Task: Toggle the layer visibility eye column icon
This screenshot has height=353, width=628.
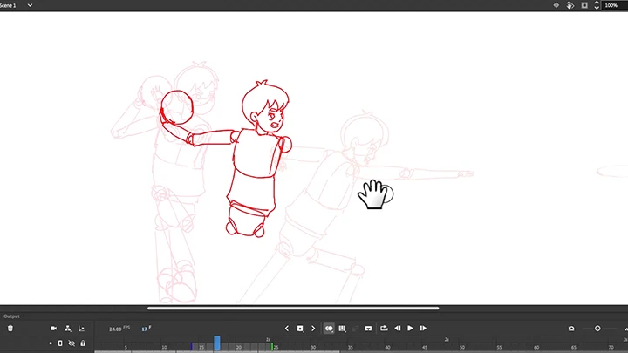Action: coord(72,343)
